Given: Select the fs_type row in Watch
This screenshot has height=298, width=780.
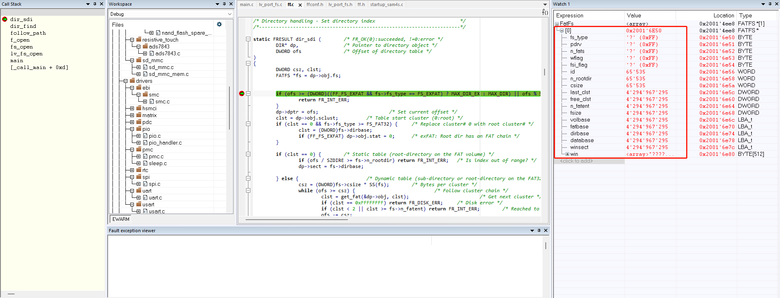Looking at the screenshot, I should point(666,38).
